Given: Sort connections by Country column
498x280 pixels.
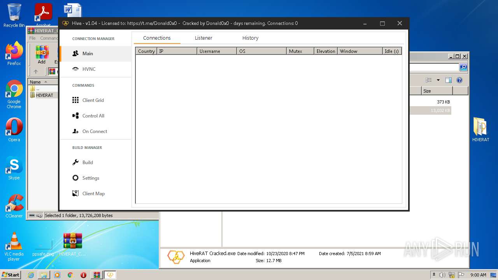Looking at the screenshot, I should [146, 51].
